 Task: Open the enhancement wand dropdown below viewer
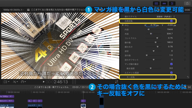coord(16,82)
